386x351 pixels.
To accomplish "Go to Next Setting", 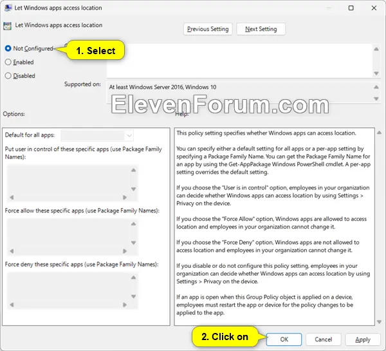I will coord(261,29).
